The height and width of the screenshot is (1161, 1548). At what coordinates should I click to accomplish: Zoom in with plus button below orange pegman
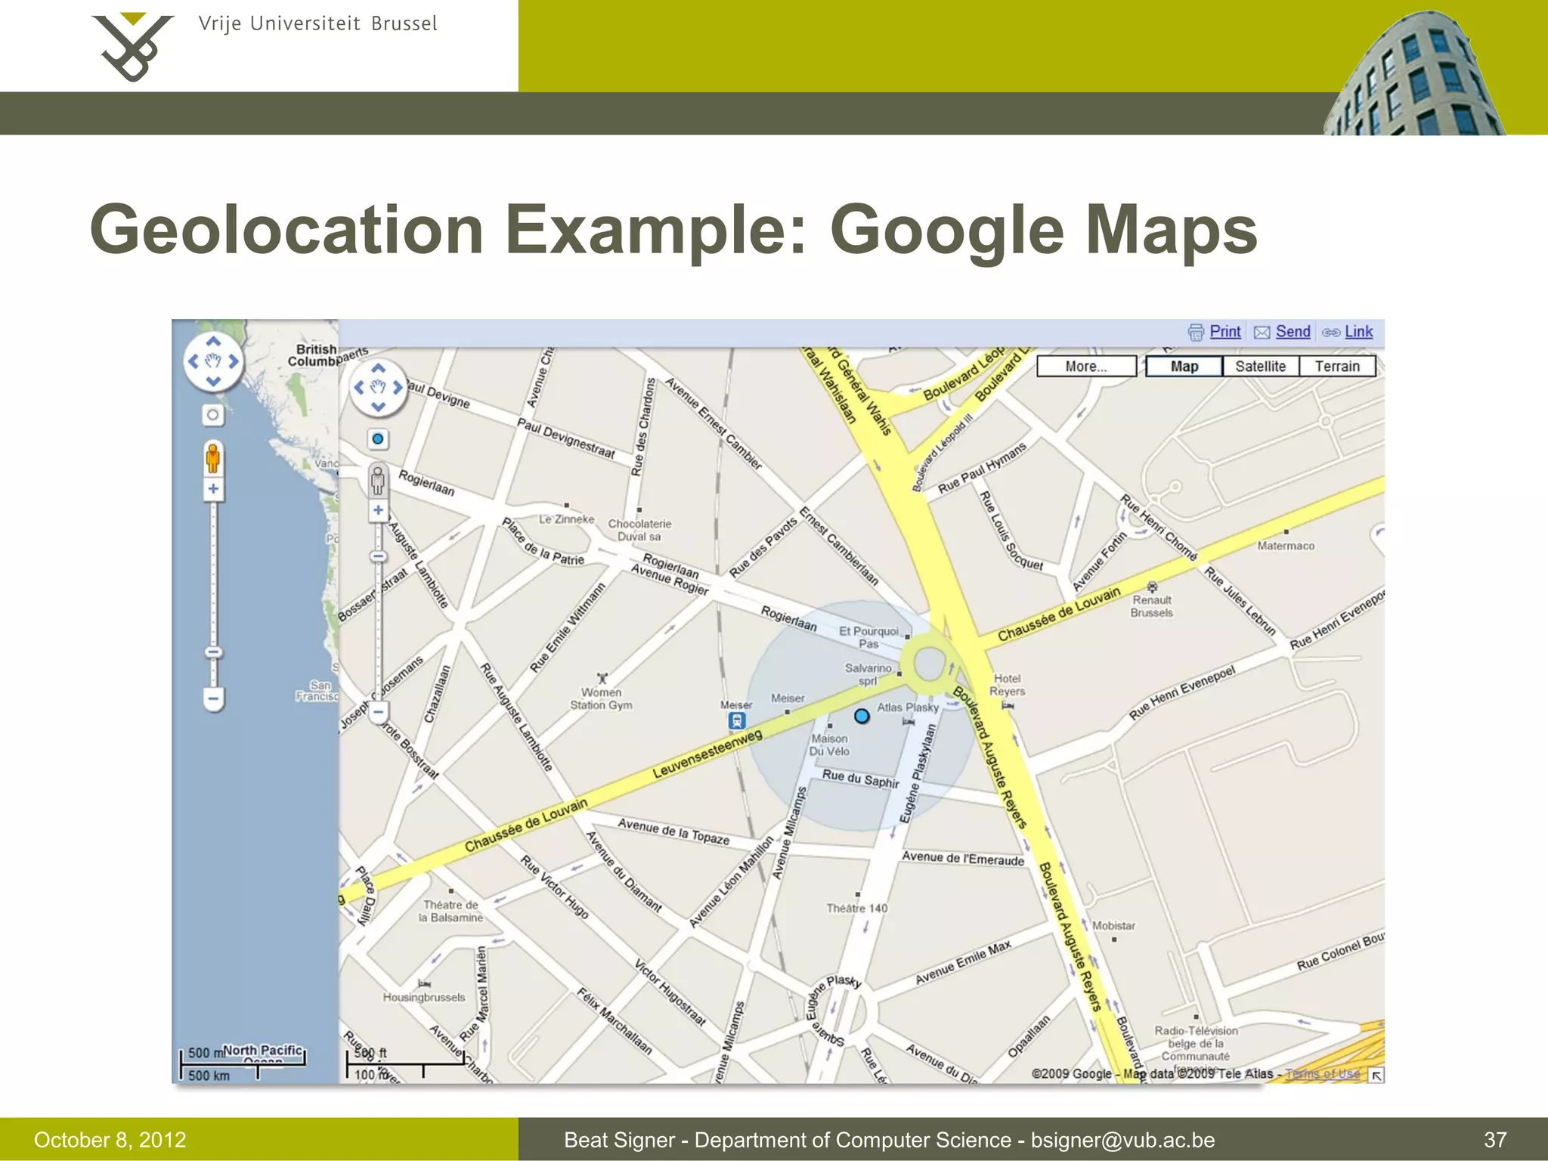click(213, 489)
